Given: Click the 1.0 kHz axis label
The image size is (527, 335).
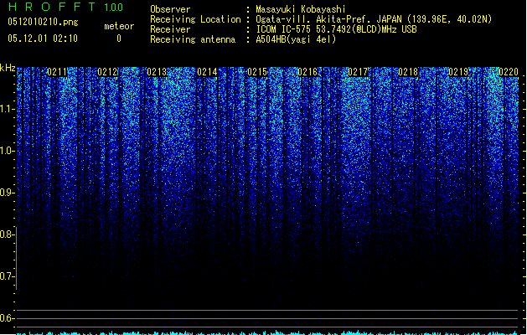Looking at the screenshot, I should tap(7, 151).
